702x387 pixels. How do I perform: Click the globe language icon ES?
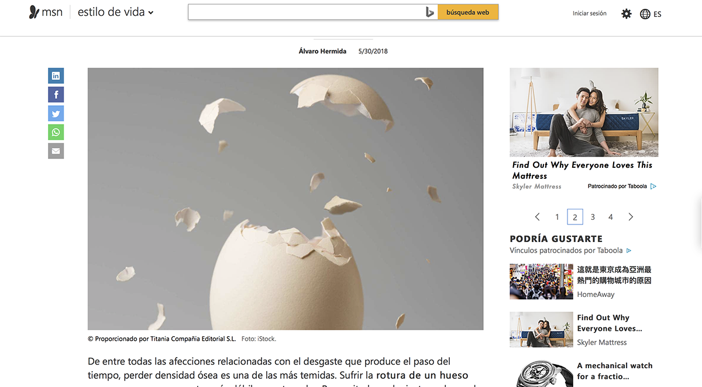point(651,14)
